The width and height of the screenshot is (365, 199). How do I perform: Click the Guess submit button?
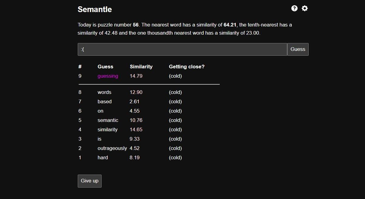(298, 49)
